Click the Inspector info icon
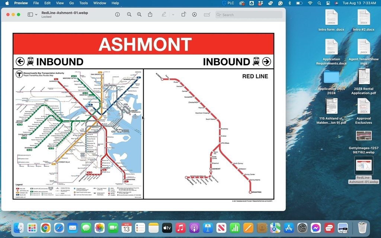Image resolution: width=381 pixels, height=238 pixels. coord(118,15)
